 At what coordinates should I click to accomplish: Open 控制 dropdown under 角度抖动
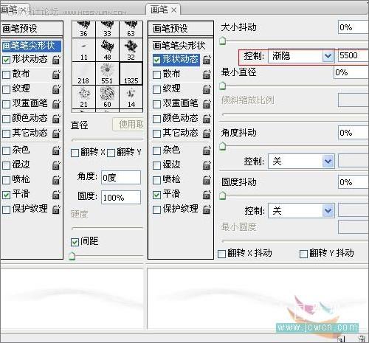301,162
